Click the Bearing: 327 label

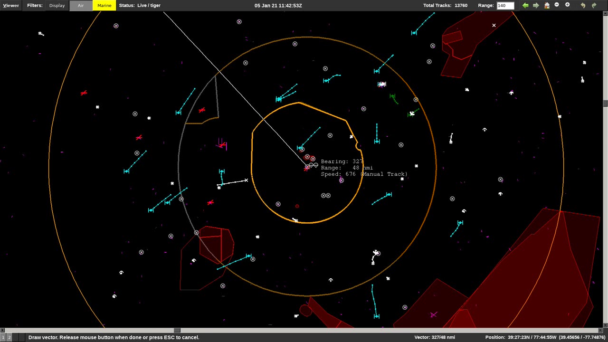(342, 161)
